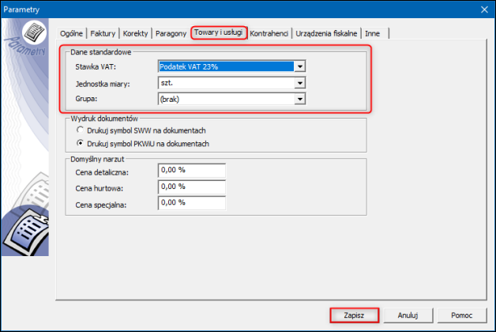Image resolution: width=496 pixels, height=332 pixels.
Task: Select 'Drukuj symbol SWW na dokumentach' option
Action: 80,129
